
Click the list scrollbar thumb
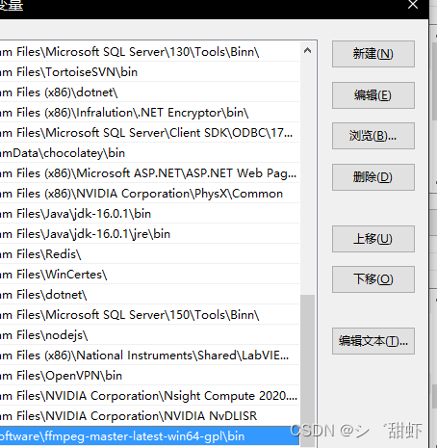(307, 370)
